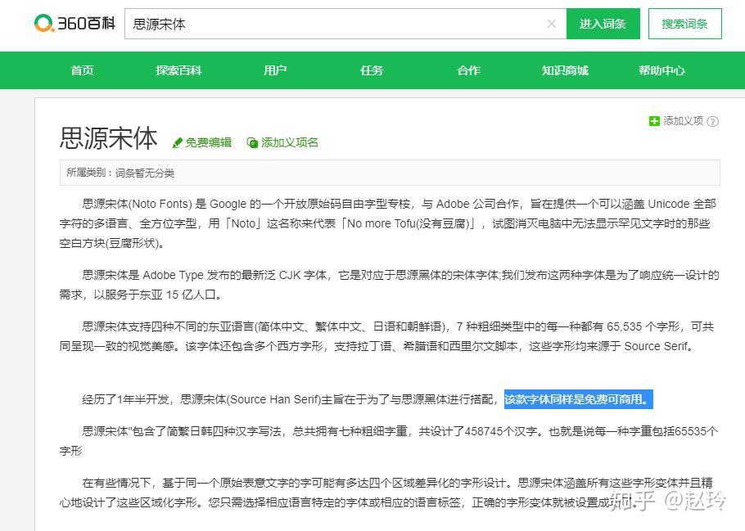Image resolution: width=745 pixels, height=531 pixels.
Task: Open the 合作 nav item
Action: click(468, 70)
